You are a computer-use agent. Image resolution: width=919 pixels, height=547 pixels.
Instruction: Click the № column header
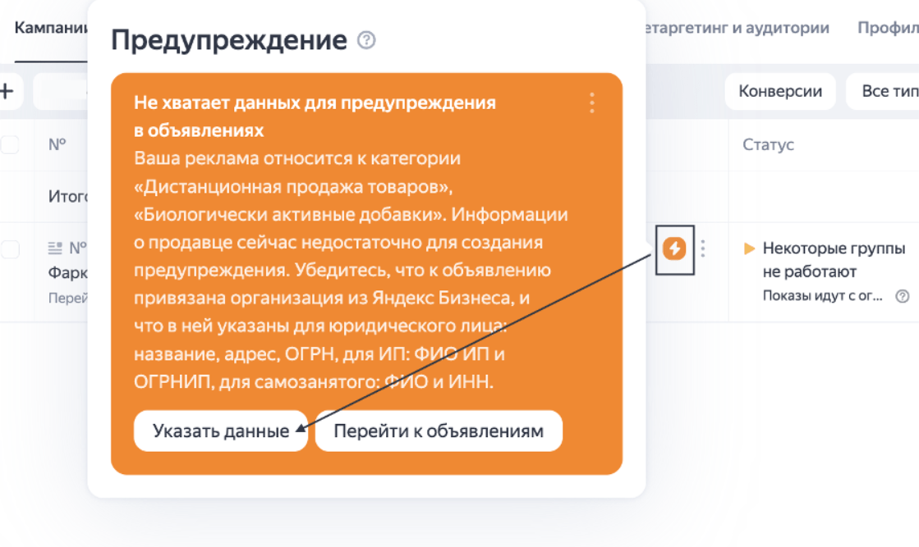coord(57,145)
